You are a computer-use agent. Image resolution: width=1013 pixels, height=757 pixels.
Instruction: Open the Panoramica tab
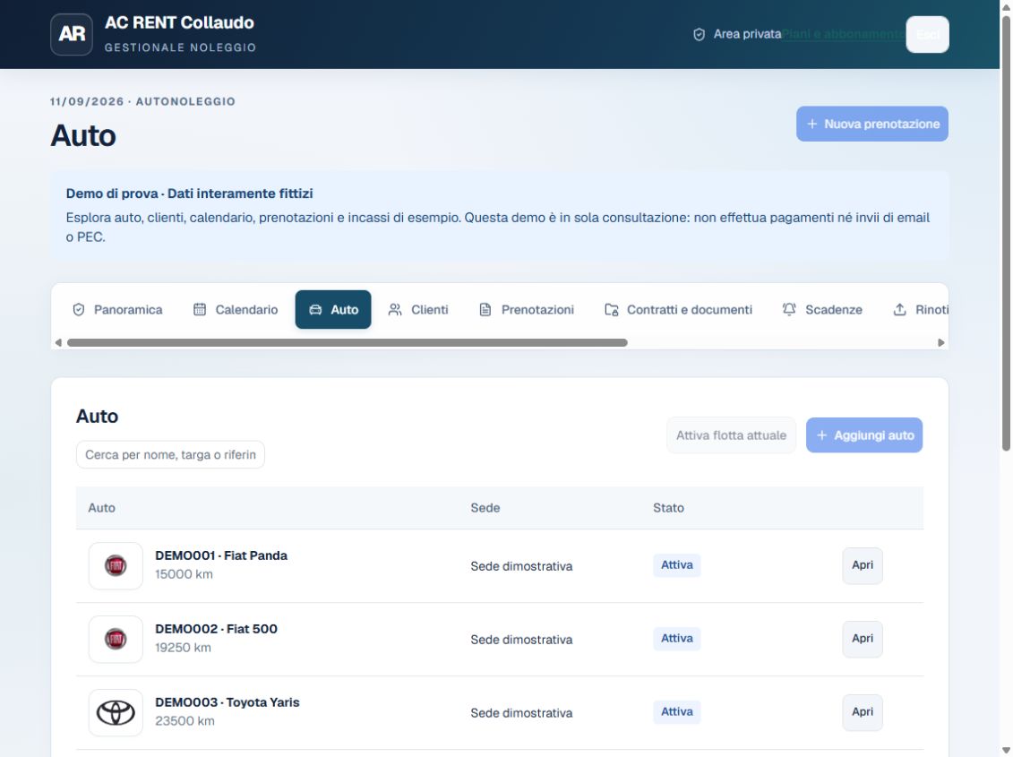coord(117,310)
